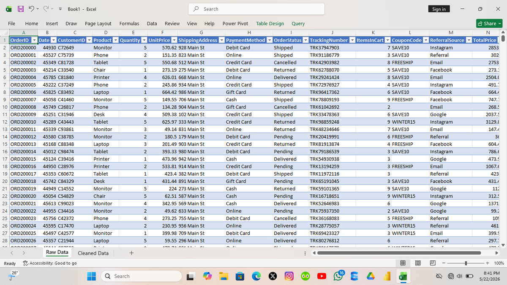Open the OrderStatus filter dropdown

tap(305, 40)
